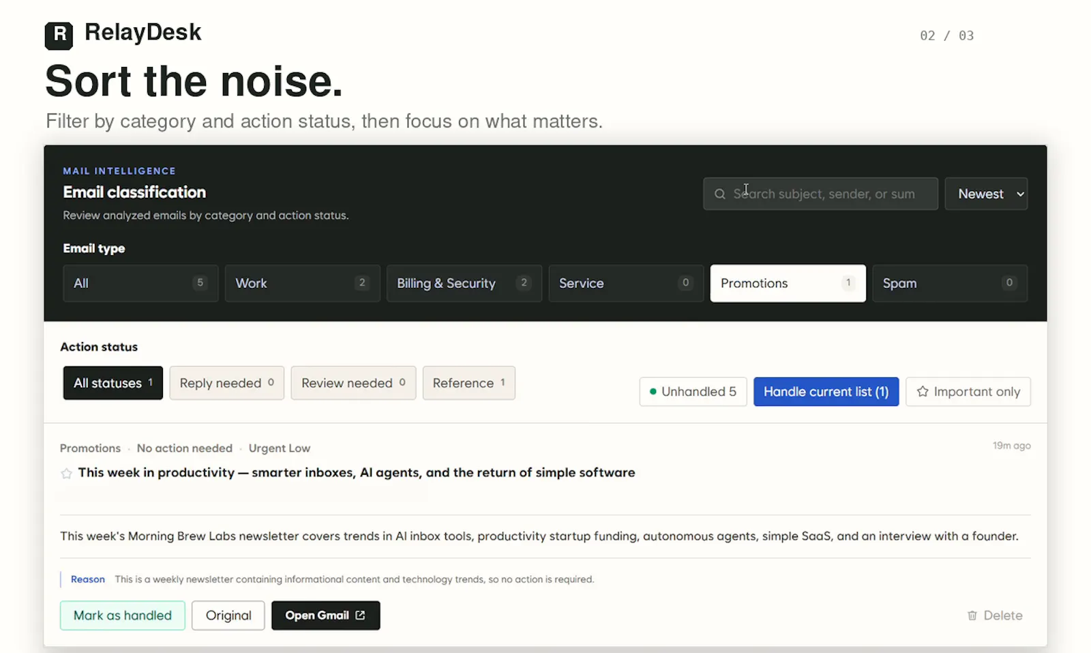Click star icon in Important only
1091x653 pixels.
point(923,392)
